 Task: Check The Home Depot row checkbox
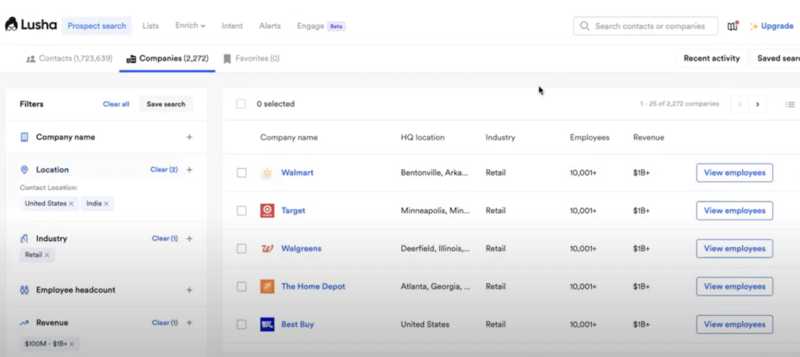coord(242,287)
